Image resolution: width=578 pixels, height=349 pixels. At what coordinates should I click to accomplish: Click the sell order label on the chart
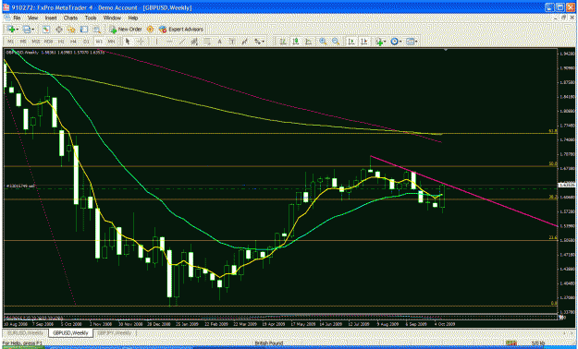coord(19,187)
